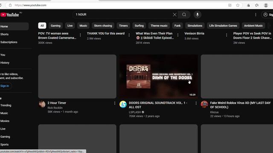Open Subscriptions in the sidebar
The width and height of the screenshot is (273, 153).
coord(14,42)
